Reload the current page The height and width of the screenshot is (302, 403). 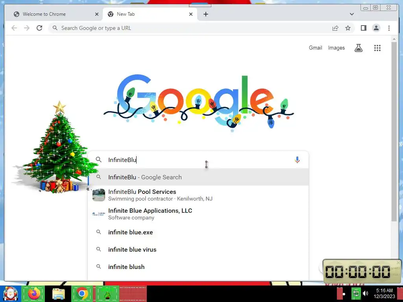tap(39, 28)
